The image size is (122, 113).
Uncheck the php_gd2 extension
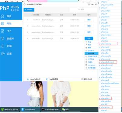point(104,23)
